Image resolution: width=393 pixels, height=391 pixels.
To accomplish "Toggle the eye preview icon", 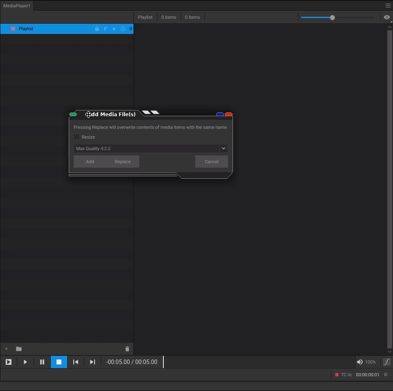I will pyautogui.click(x=387, y=17).
